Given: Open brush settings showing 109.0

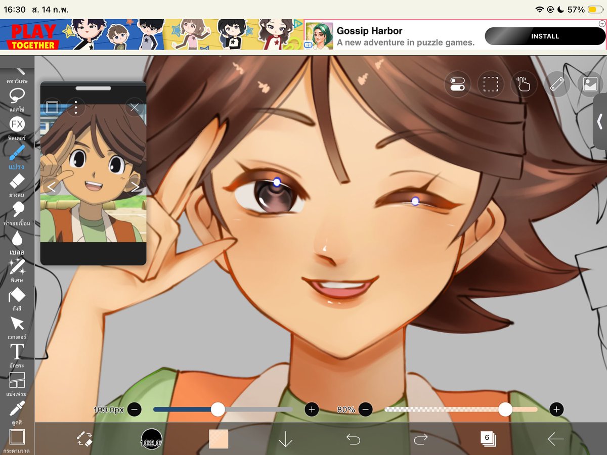Looking at the screenshot, I should point(151,439).
